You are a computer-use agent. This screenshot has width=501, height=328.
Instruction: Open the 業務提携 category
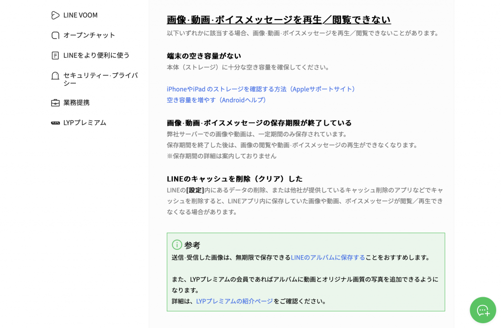76,103
